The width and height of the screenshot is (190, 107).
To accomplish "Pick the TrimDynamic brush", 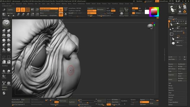I will click(x=9, y=50).
